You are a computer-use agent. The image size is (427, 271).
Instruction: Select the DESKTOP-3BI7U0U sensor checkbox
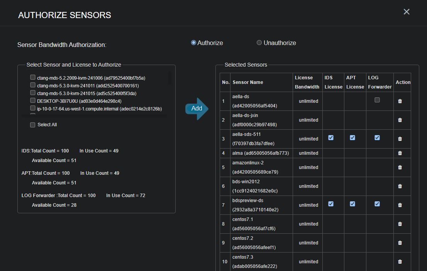click(33, 100)
